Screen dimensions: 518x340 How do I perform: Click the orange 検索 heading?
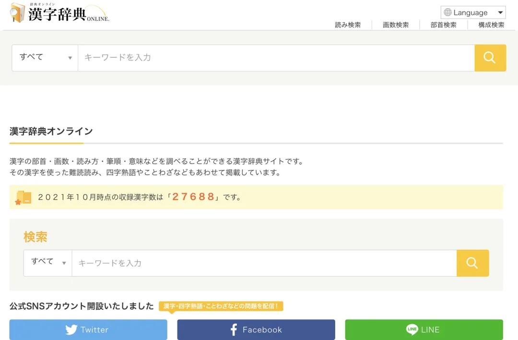[x=35, y=237]
